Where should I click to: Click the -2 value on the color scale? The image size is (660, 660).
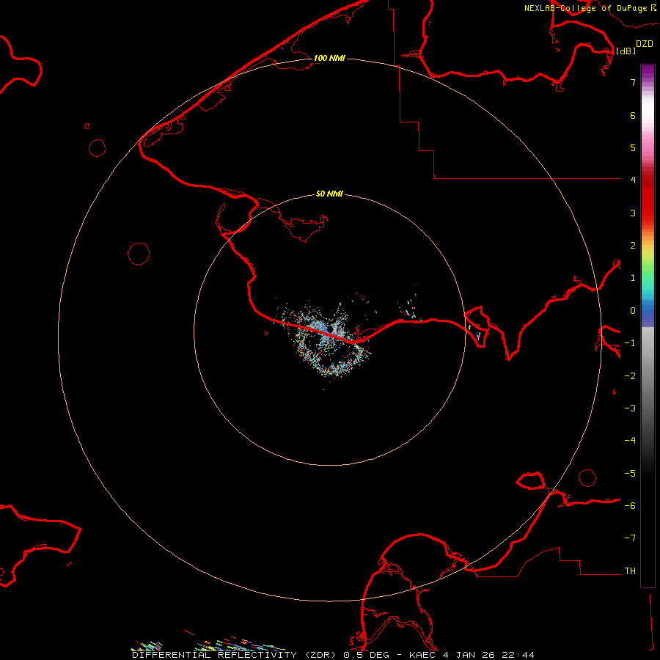[x=630, y=376]
